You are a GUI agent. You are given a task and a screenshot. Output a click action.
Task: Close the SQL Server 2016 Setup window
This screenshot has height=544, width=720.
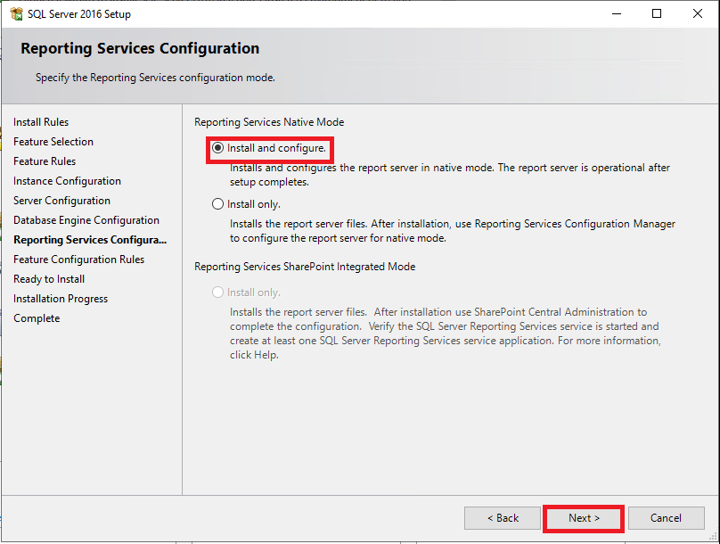[698, 13]
